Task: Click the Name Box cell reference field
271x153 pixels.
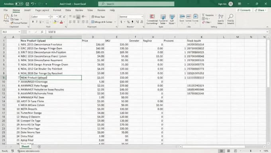Action: (11, 32)
